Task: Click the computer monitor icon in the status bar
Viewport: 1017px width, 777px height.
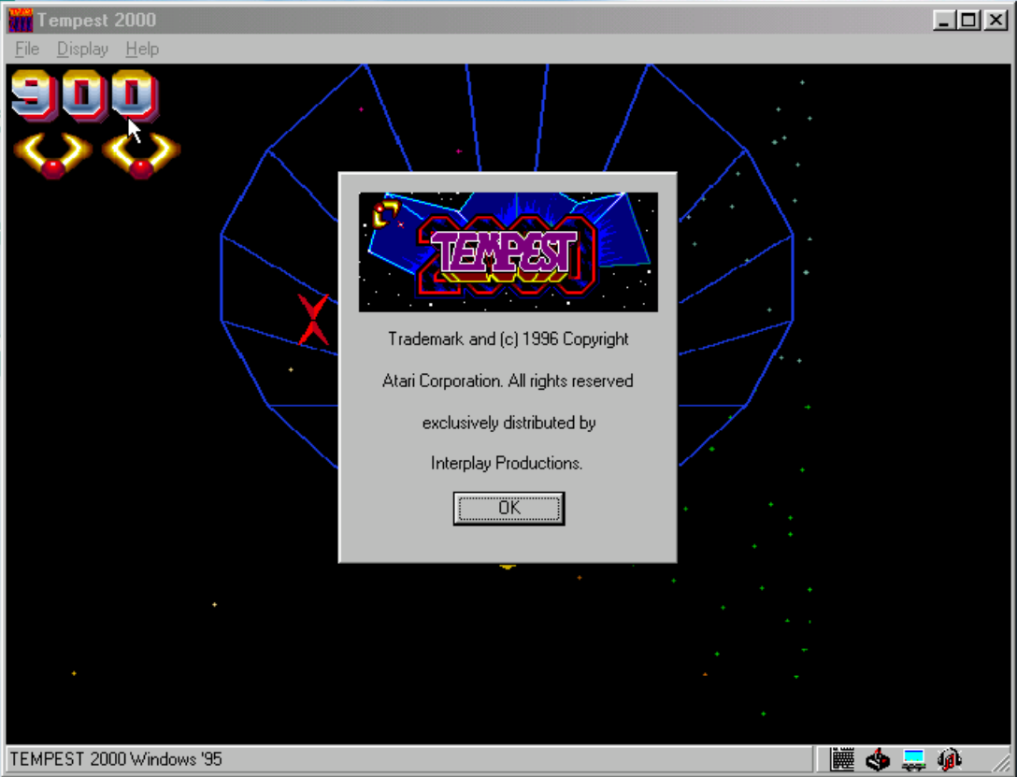Action: tap(913, 759)
